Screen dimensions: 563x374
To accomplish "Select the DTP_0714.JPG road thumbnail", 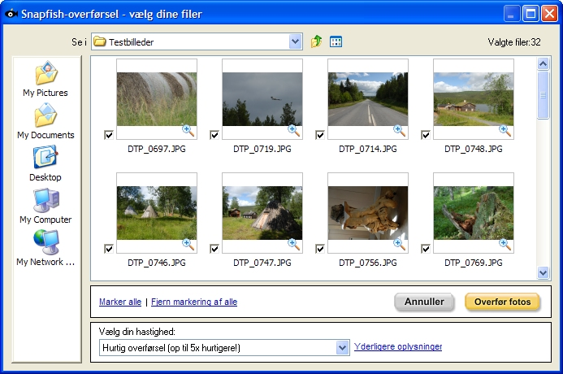I will pyautogui.click(x=368, y=99).
